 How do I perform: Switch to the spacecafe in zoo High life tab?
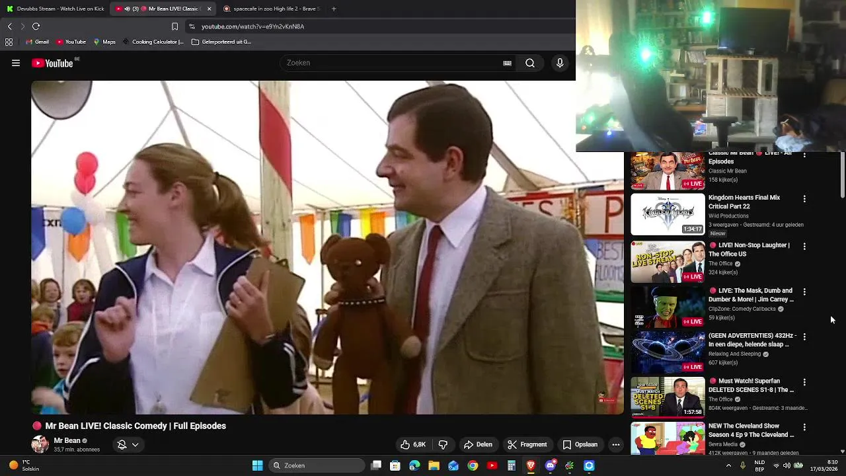271,9
